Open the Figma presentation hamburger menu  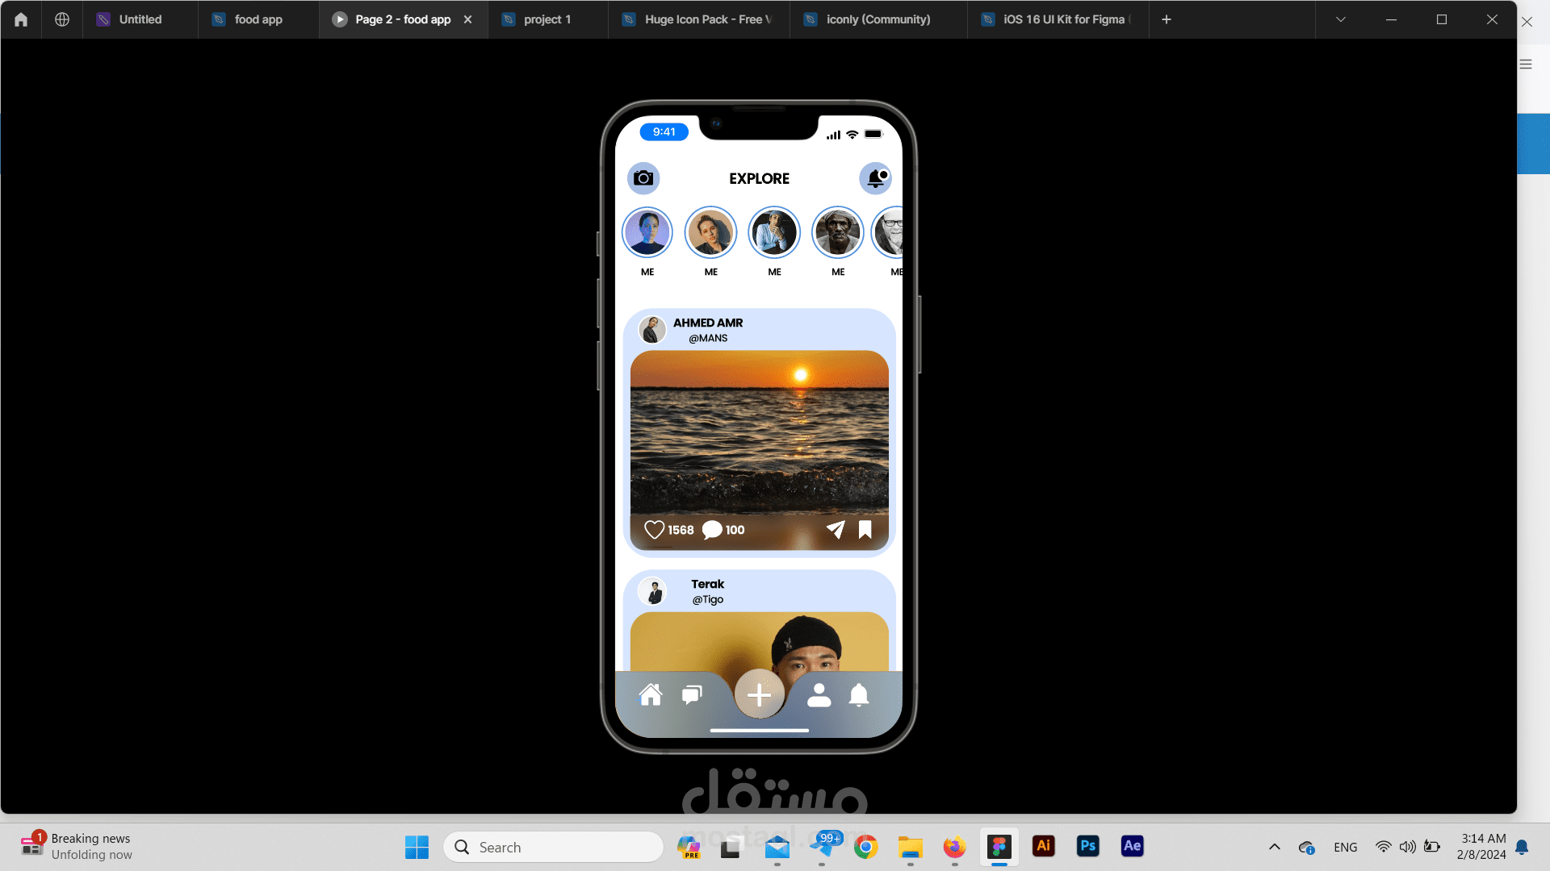point(1526,63)
